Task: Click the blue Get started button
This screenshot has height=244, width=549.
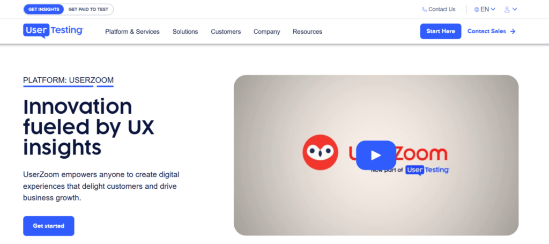Action: pos(48,226)
